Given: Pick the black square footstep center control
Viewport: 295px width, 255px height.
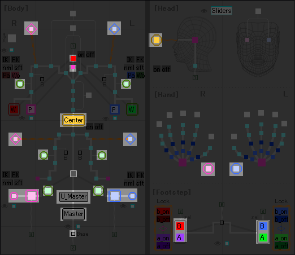Looking at the screenshot, I should [x=222, y=222].
